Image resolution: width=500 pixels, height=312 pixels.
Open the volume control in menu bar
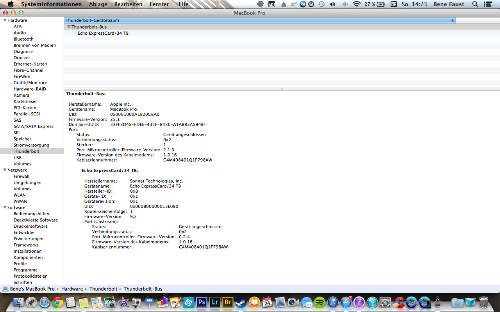[332, 4]
